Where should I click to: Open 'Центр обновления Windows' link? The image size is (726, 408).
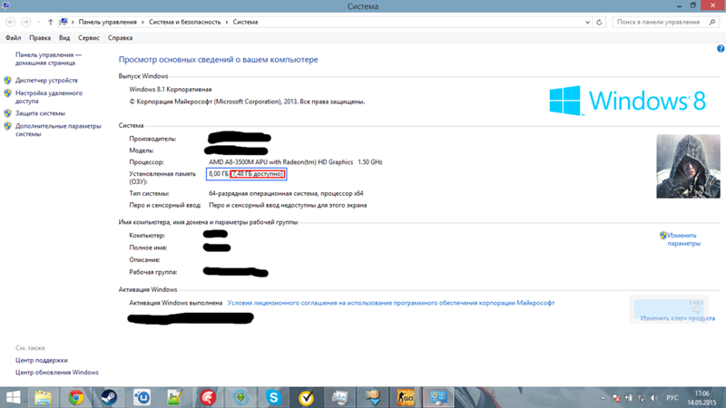point(57,373)
